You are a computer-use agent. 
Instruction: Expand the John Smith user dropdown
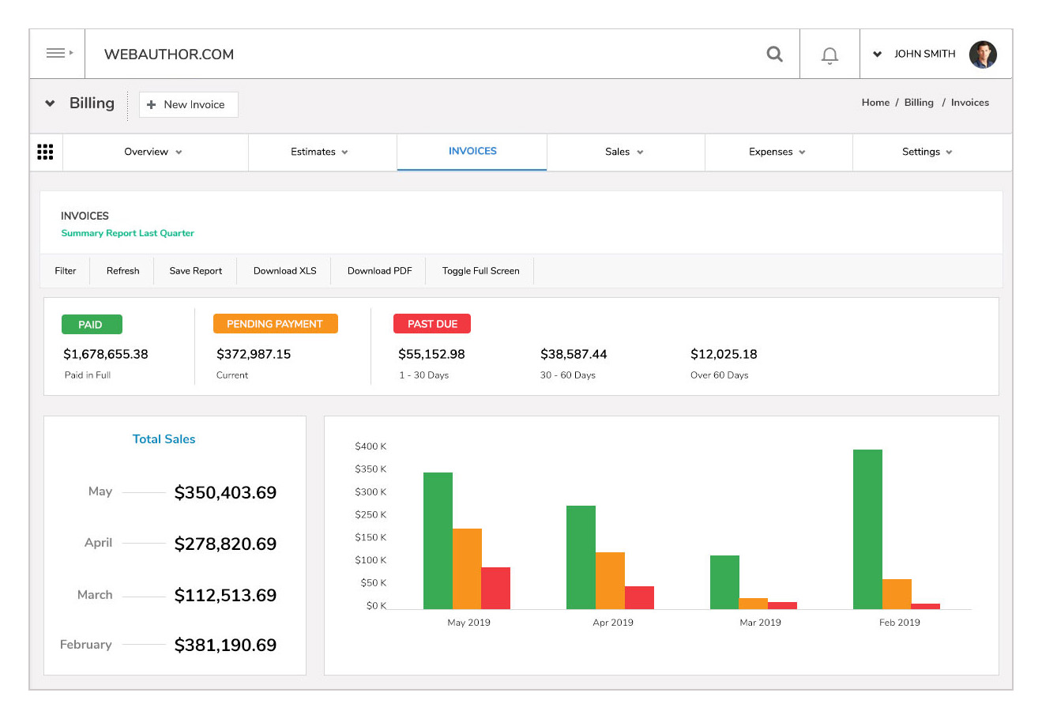[877, 55]
